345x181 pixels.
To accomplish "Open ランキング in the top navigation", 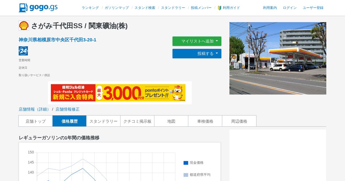I will pos(90,8).
